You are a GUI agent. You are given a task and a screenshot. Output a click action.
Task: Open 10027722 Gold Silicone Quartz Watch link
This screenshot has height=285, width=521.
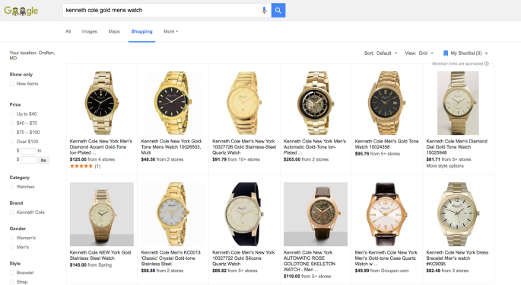[x=243, y=258]
